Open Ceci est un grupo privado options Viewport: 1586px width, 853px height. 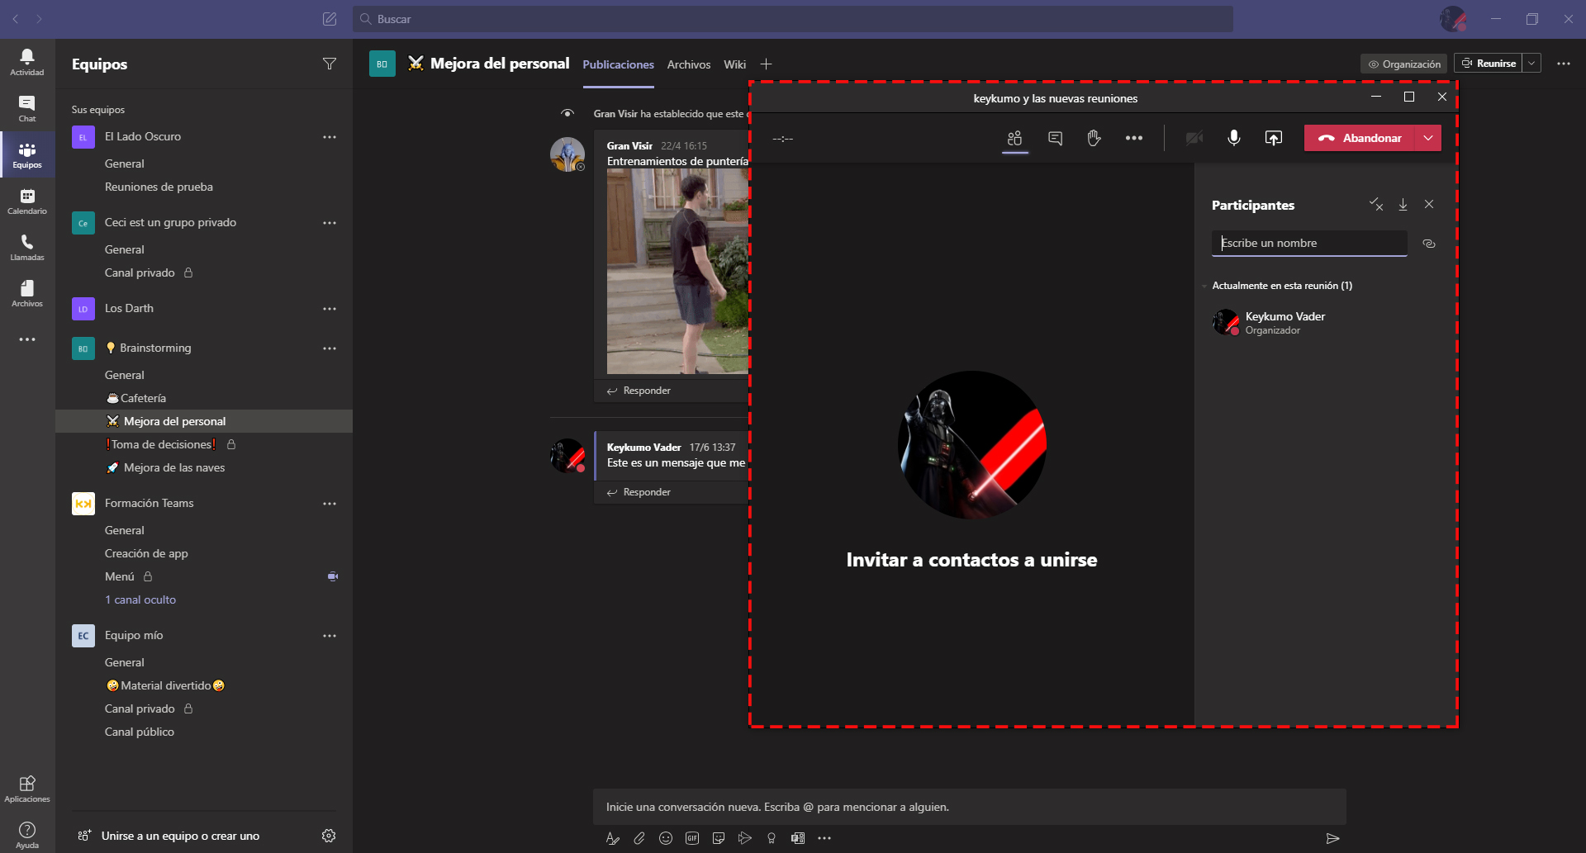[330, 222]
